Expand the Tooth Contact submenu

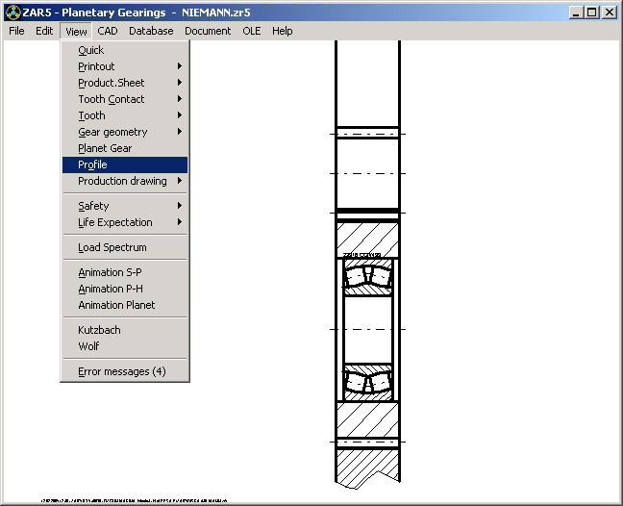[112, 99]
